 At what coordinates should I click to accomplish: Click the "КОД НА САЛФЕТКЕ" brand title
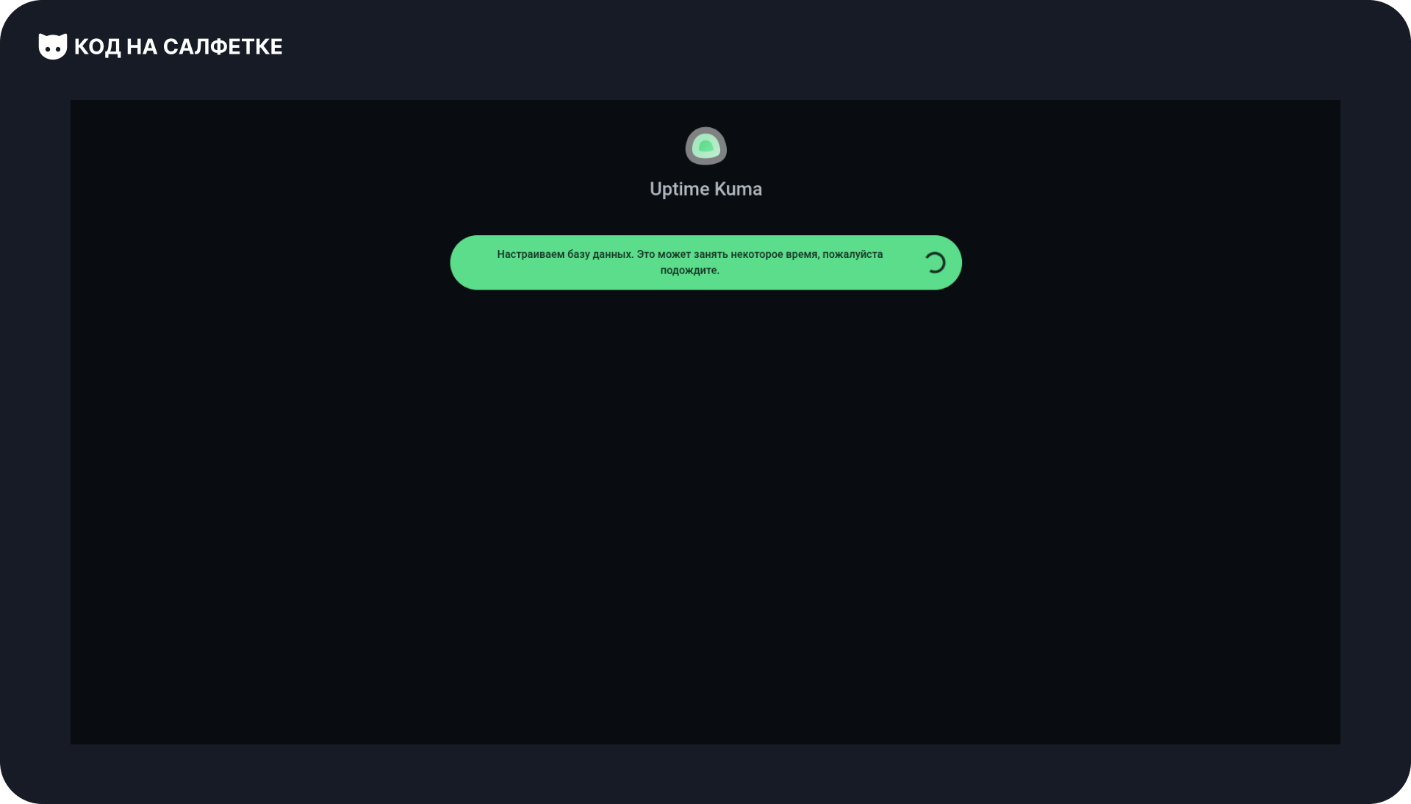pos(178,47)
